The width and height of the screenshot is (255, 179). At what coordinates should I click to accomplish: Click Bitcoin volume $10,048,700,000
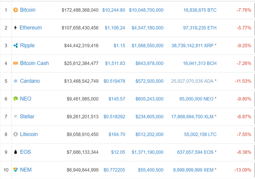(146, 10)
